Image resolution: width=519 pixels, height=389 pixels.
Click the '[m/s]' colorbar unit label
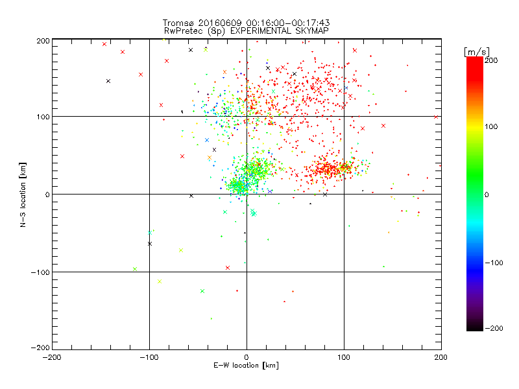(476, 52)
